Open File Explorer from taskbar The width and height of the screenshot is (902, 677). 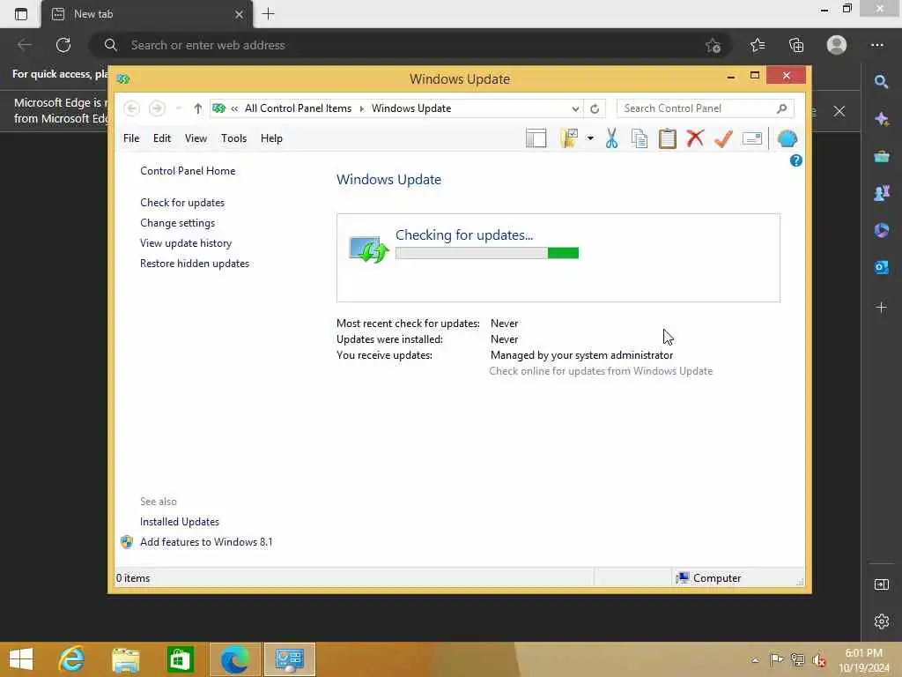tap(125, 659)
